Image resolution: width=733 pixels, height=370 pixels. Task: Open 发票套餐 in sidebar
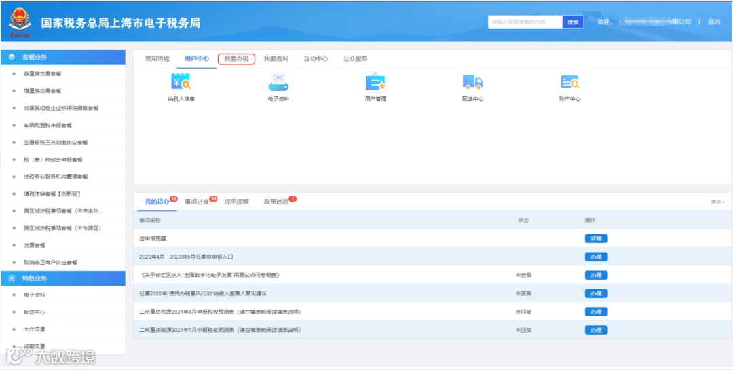click(x=34, y=245)
